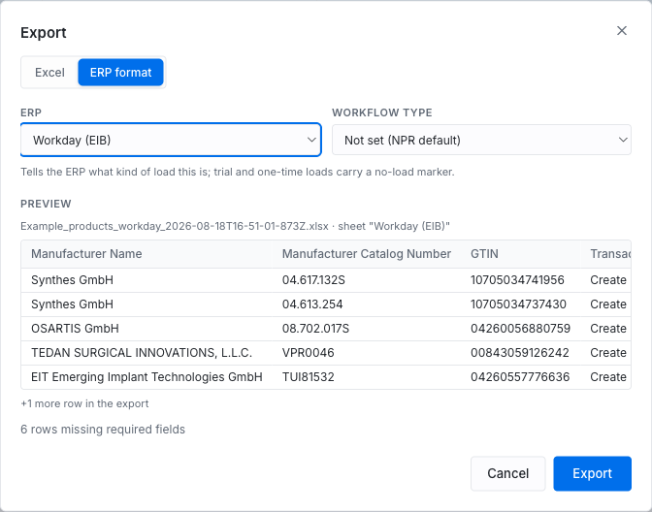Screen dimensions: 652x512
Task: Close the Export dialog with the X icon
Action: point(622,31)
